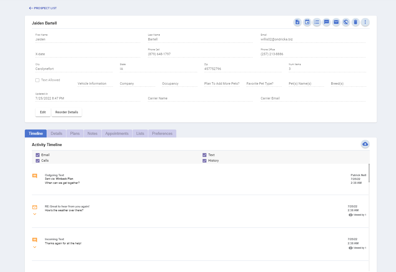
Task: Open the add document icon in the toolbar
Action: coord(297,22)
